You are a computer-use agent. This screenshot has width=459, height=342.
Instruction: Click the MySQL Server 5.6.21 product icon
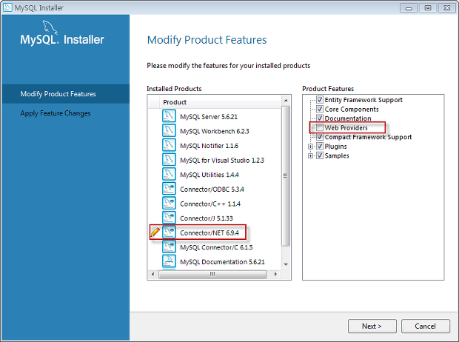tap(169, 116)
